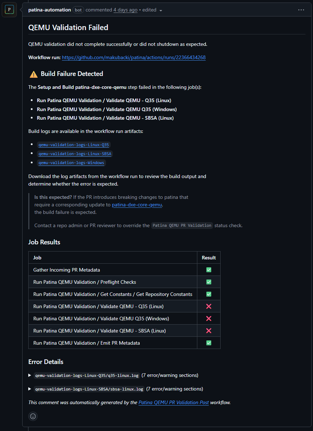This screenshot has height=431, width=313.
Task: Expand the q35-linux.log error details
Action: point(30,375)
